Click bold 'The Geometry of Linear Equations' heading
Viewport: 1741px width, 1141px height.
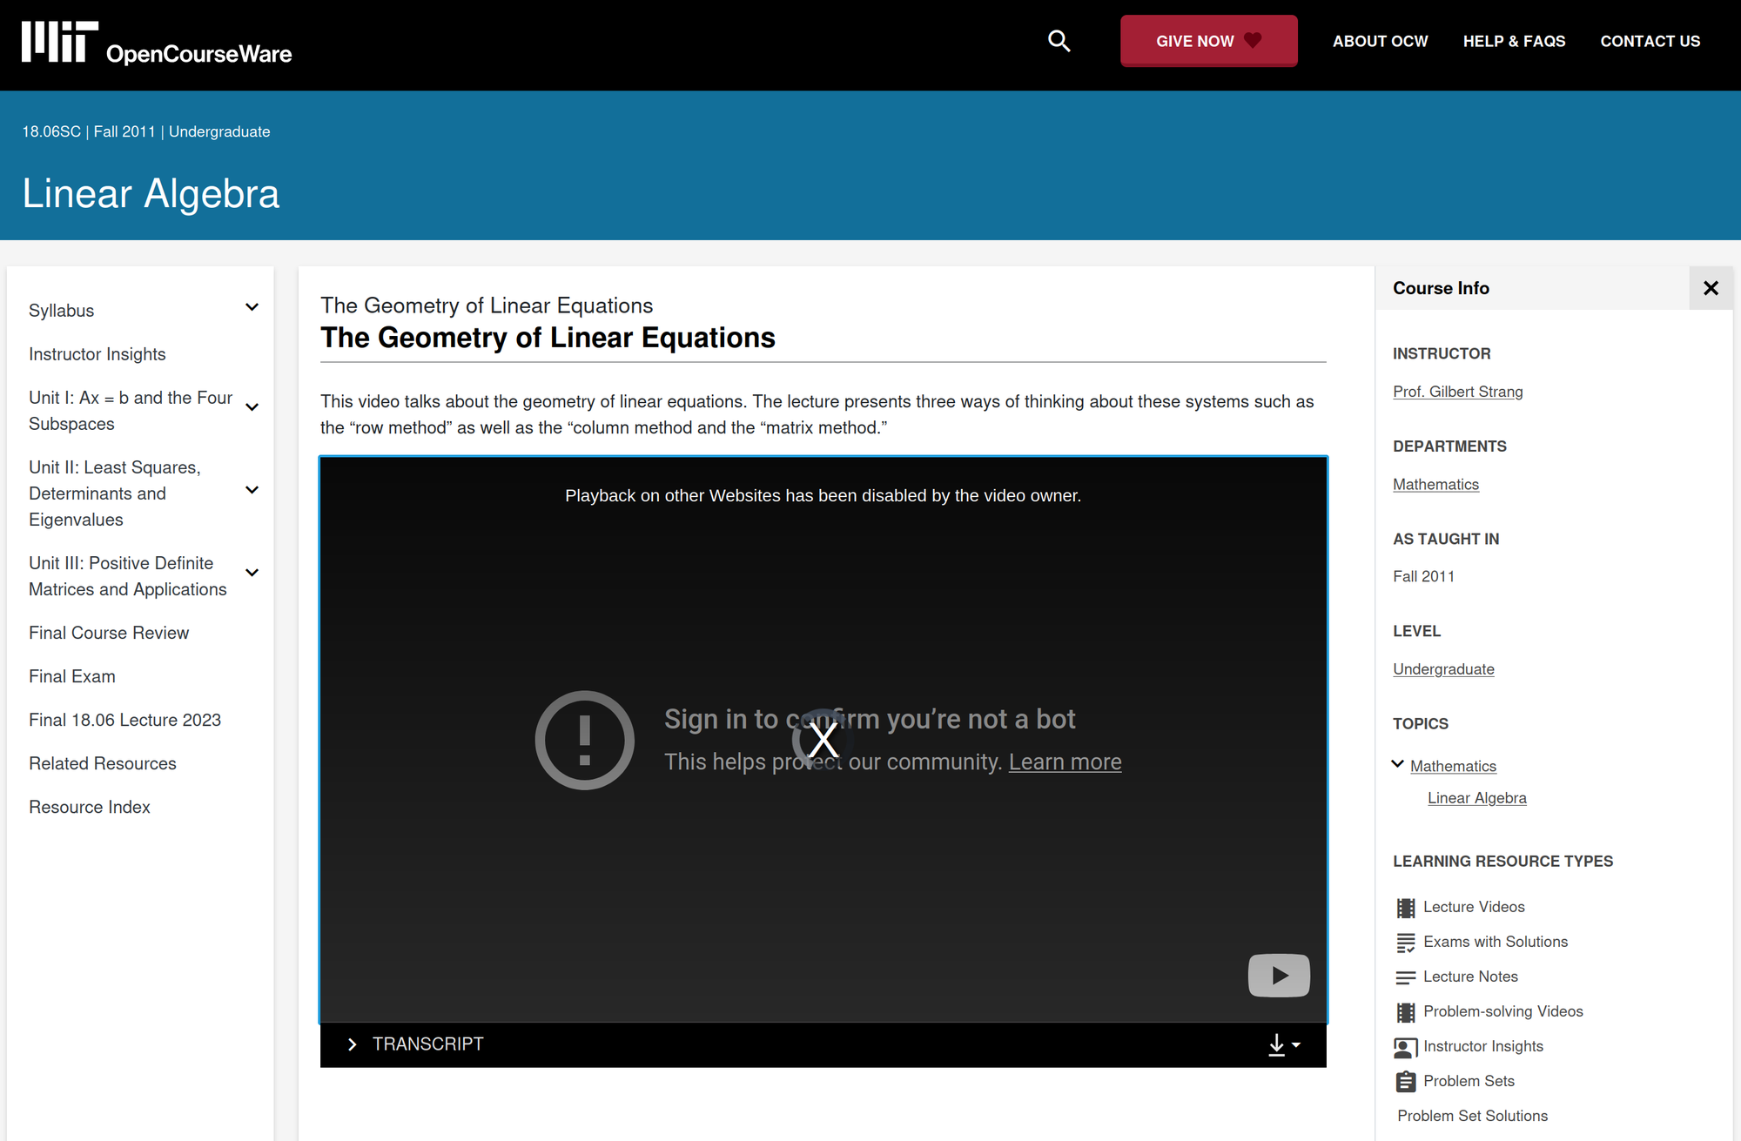548,338
